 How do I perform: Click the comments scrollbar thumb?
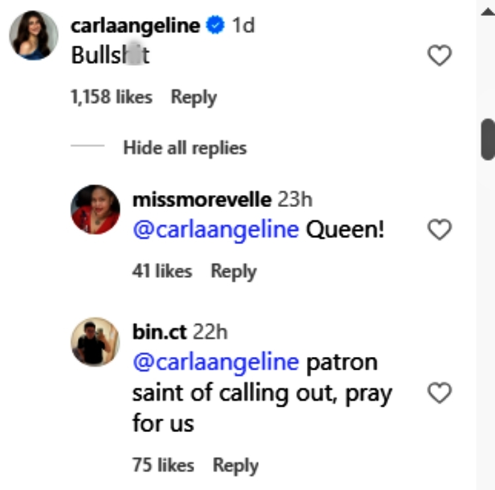point(488,139)
